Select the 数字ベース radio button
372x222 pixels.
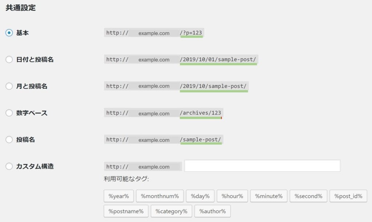click(9, 113)
